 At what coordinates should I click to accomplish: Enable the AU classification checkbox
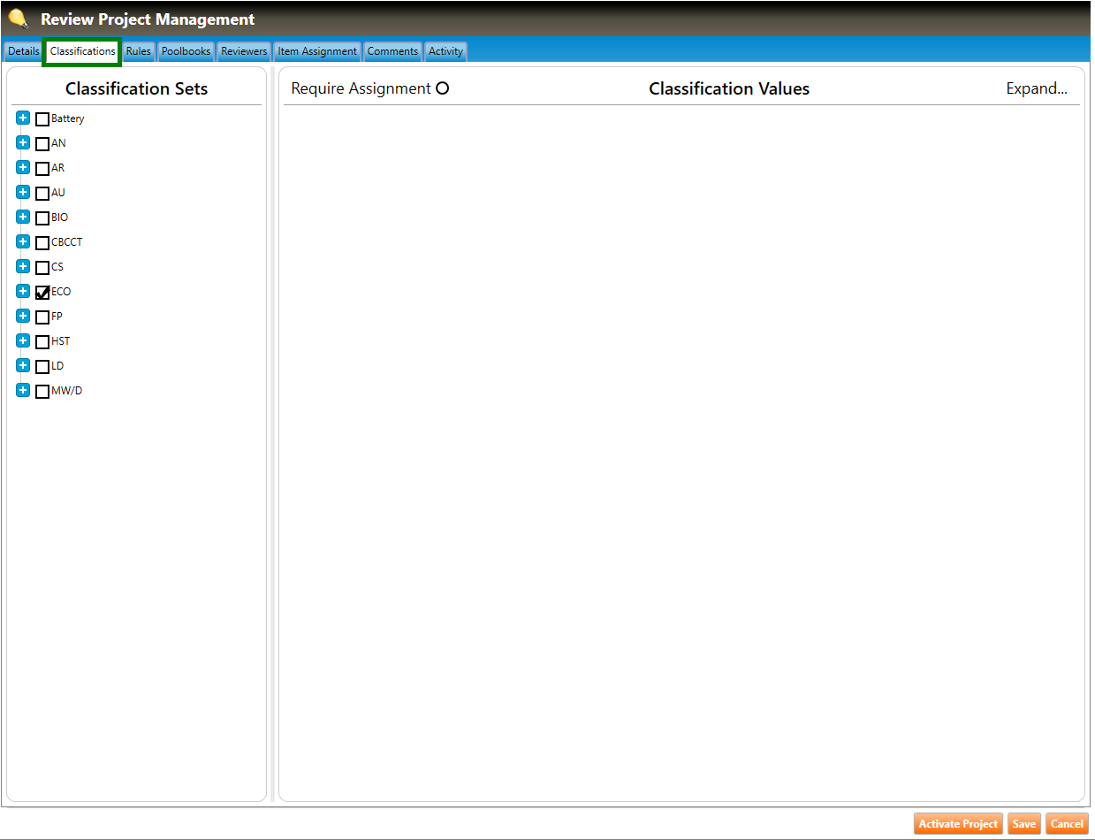(x=42, y=194)
